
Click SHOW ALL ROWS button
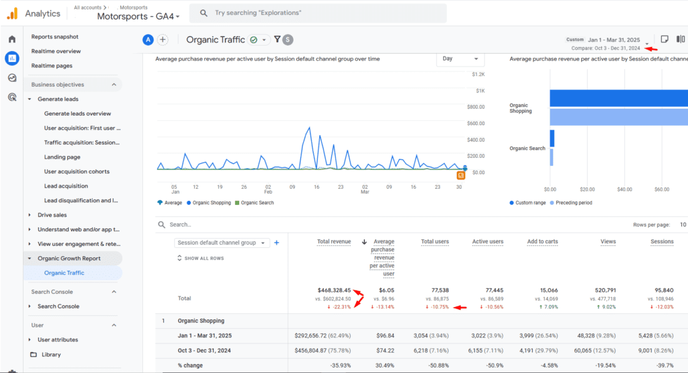[x=200, y=258]
